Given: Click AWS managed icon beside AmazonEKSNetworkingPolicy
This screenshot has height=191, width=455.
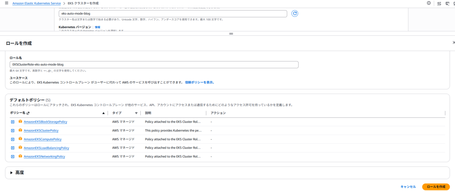Looking at the screenshot, I should click(x=20, y=156).
